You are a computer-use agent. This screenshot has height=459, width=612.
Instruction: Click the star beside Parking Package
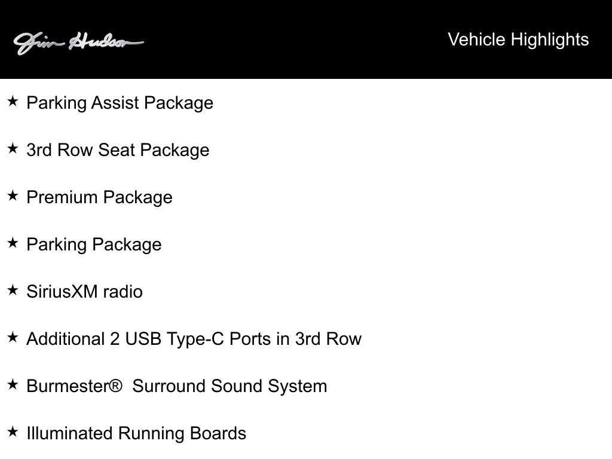coord(13,243)
